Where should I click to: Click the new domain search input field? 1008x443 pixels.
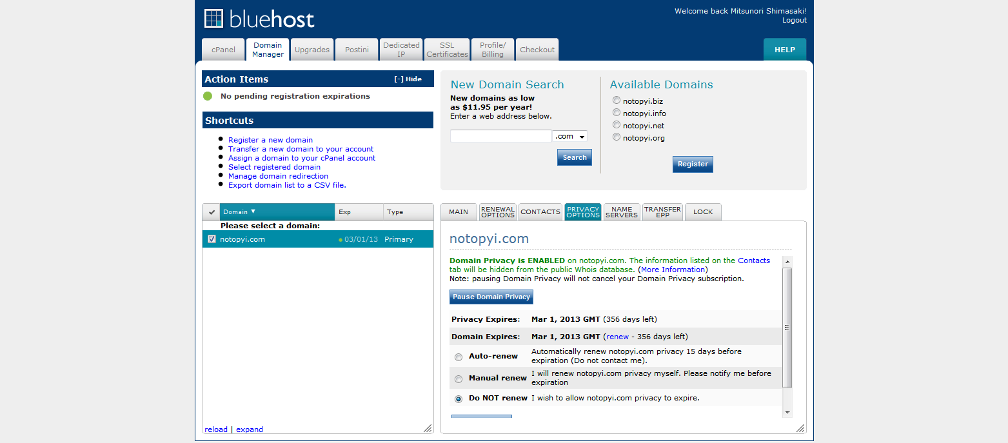coord(501,136)
